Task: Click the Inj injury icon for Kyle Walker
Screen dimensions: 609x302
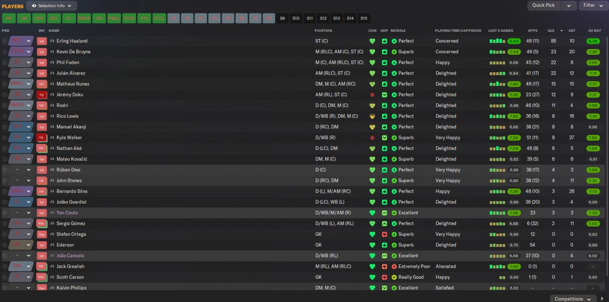Action: (42, 137)
